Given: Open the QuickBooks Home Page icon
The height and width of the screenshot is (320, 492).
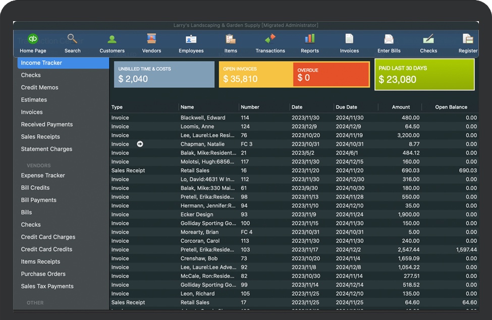Looking at the screenshot, I should (33, 39).
